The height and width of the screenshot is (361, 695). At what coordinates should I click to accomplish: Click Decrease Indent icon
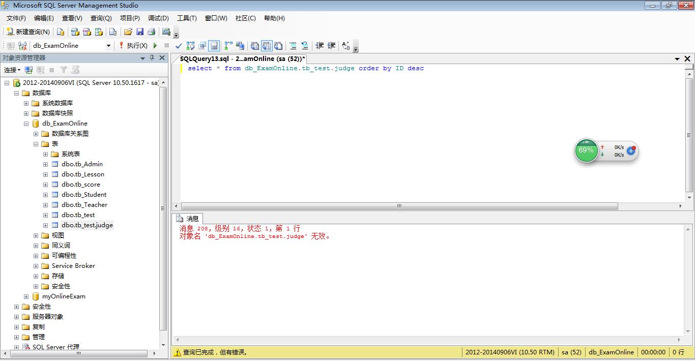(x=320, y=46)
